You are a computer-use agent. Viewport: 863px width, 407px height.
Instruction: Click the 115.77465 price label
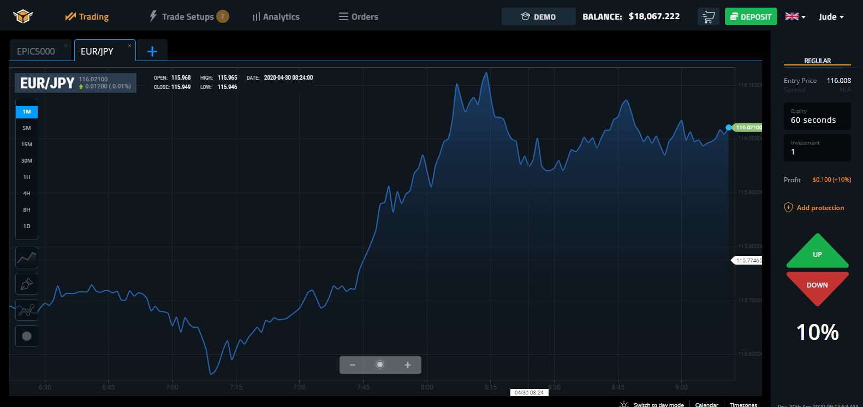[x=747, y=260]
